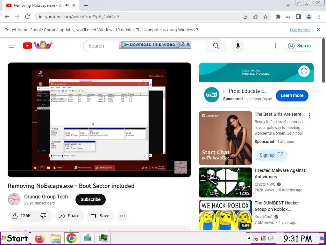The height and width of the screenshot is (245, 326).
Task: Open I Tested Malware Against Antiviruses thumbnail
Action: tap(225, 182)
